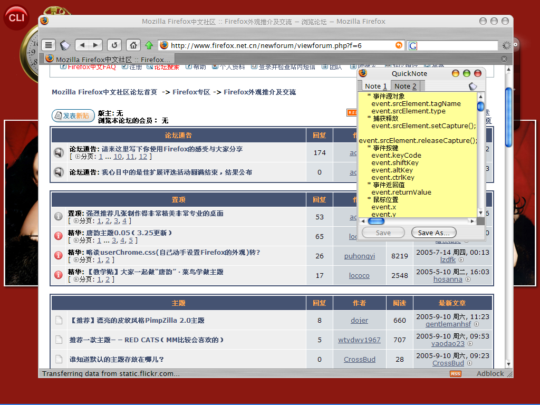The height and width of the screenshot is (405, 540).
Task: Click latest-post arrow icon next to gentlemanhsf
Action: point(476,324)
